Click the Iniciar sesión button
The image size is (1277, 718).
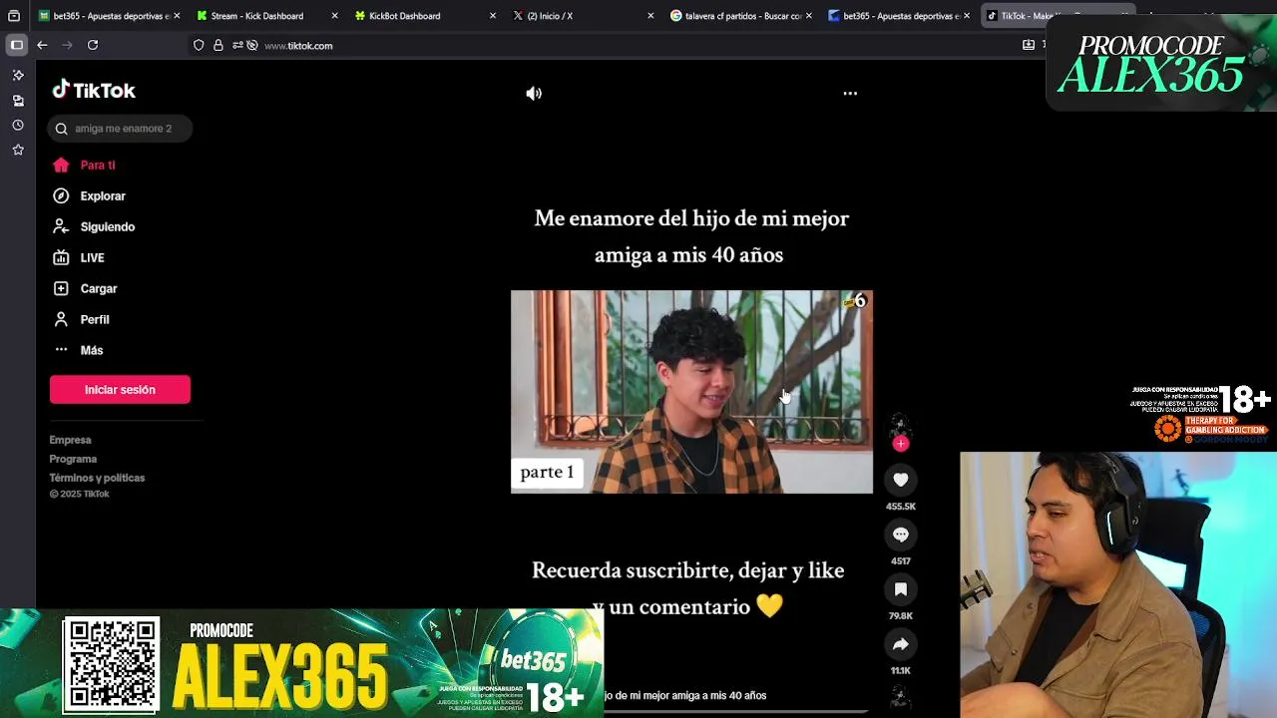coord(120,390)
